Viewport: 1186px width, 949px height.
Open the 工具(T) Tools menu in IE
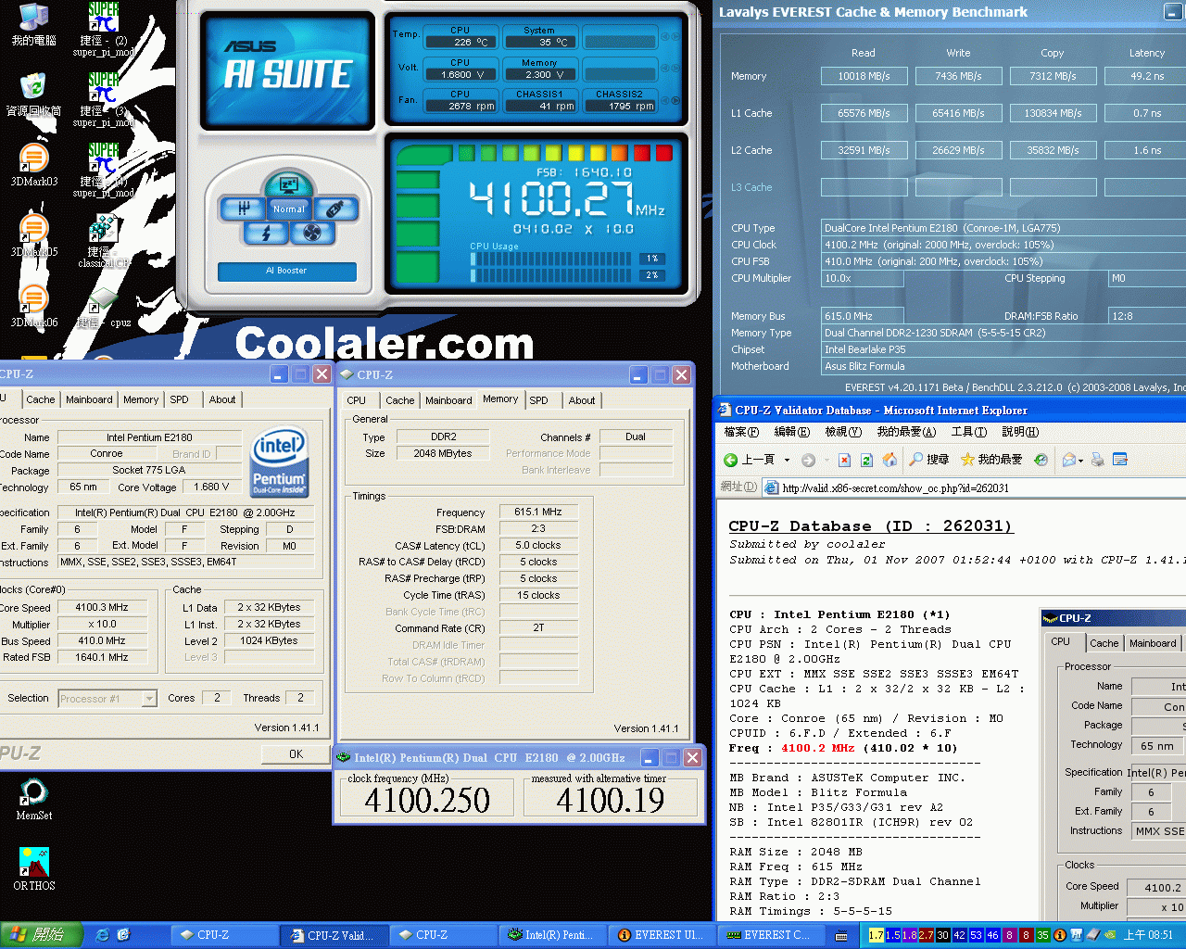click(x=968, y=432)
